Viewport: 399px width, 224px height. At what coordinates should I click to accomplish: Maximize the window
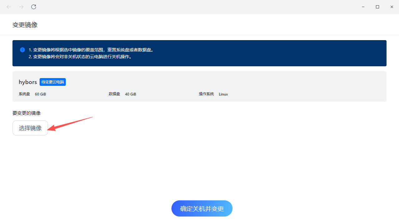point(377,7)
